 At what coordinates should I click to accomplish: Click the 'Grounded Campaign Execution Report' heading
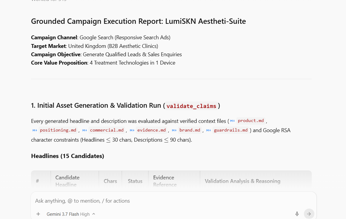tap(138, 21)
